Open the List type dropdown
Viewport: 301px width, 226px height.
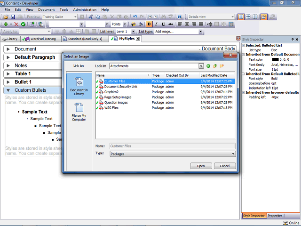pyautogui.click(x=200, y=32)
